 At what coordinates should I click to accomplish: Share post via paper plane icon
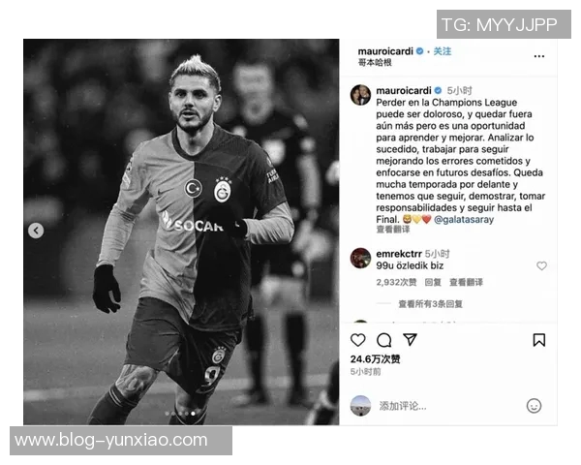pos(411,340)
